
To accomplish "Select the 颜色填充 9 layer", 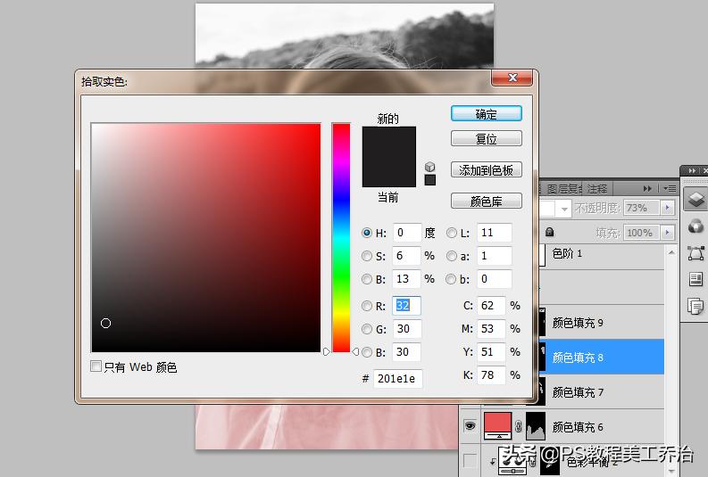I will tap(602, 323).
